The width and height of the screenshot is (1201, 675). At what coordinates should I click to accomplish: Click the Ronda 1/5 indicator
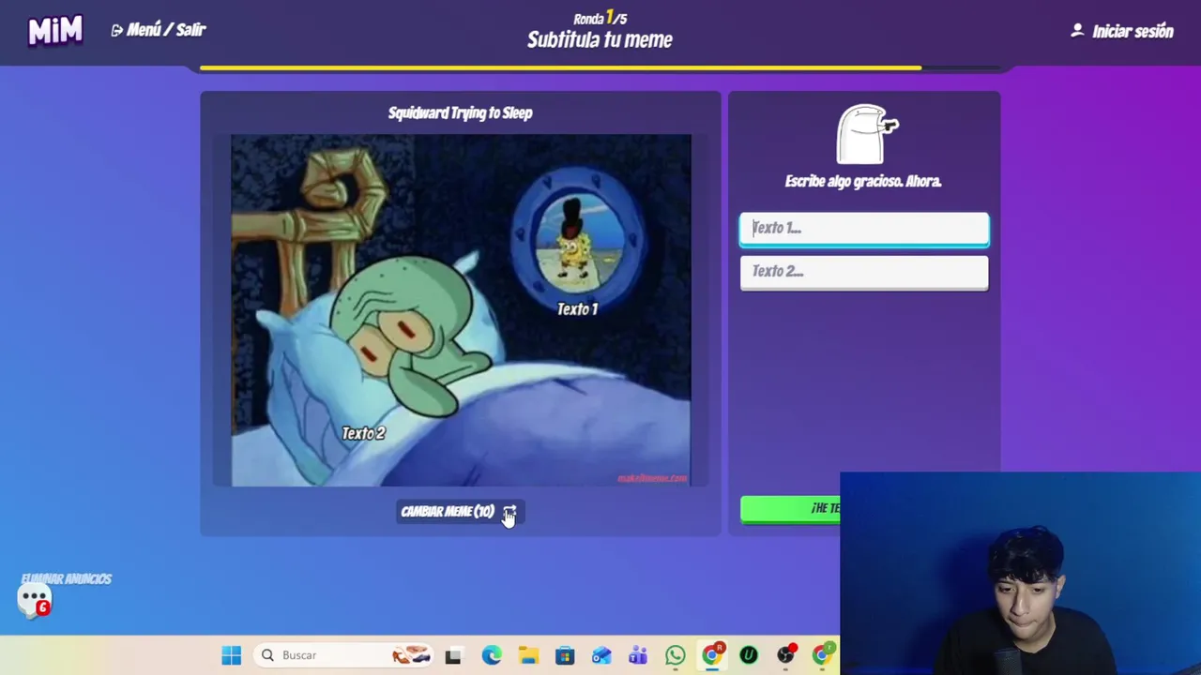(x=600, y=18)
